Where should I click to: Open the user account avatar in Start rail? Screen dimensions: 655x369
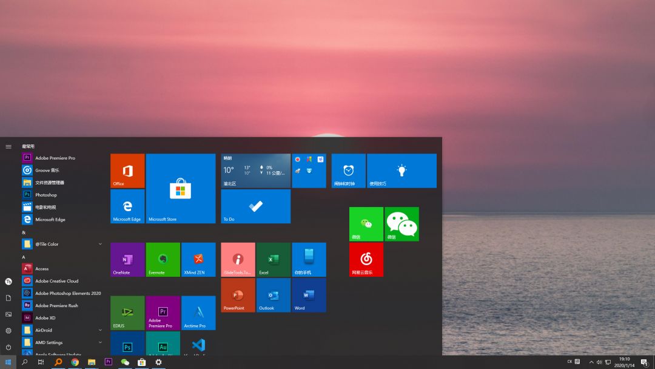[8, 282]
